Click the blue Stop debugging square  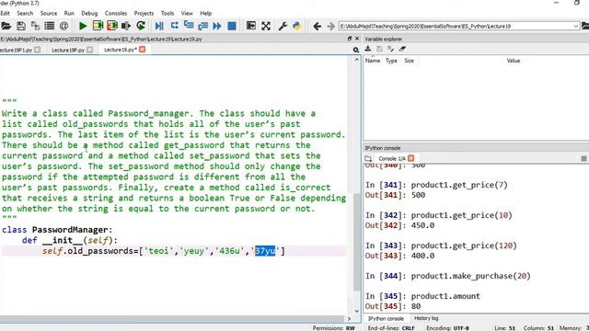tap(232, 26)
